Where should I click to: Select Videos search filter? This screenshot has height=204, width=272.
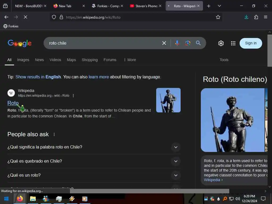[55, 60]
